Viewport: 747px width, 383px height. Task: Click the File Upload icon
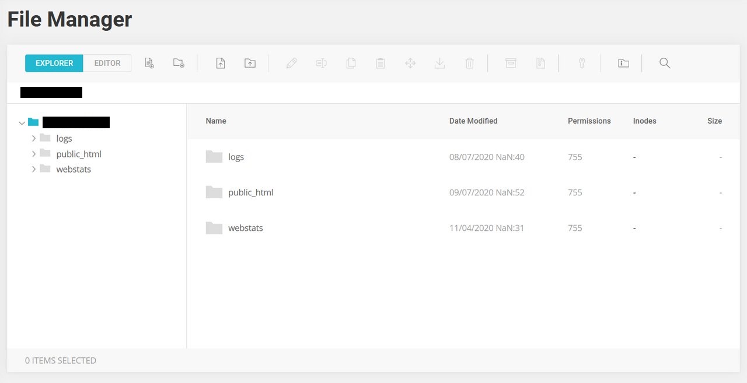tap(221, 63)
